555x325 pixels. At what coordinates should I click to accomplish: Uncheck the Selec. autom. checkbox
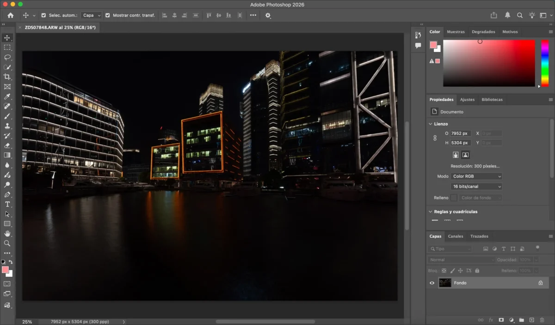click(x=43, y=15)
